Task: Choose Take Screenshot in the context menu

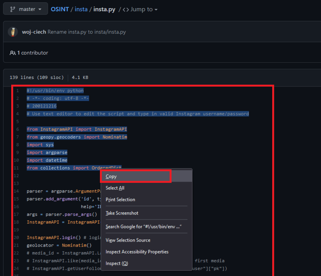Action: (146, 213)
